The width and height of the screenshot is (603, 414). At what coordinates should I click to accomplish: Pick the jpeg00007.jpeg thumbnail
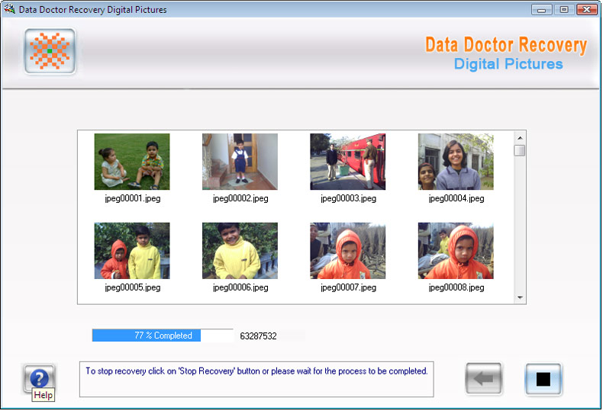(347, 251)
